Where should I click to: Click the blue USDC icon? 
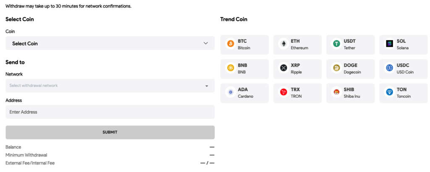[389, 68]
